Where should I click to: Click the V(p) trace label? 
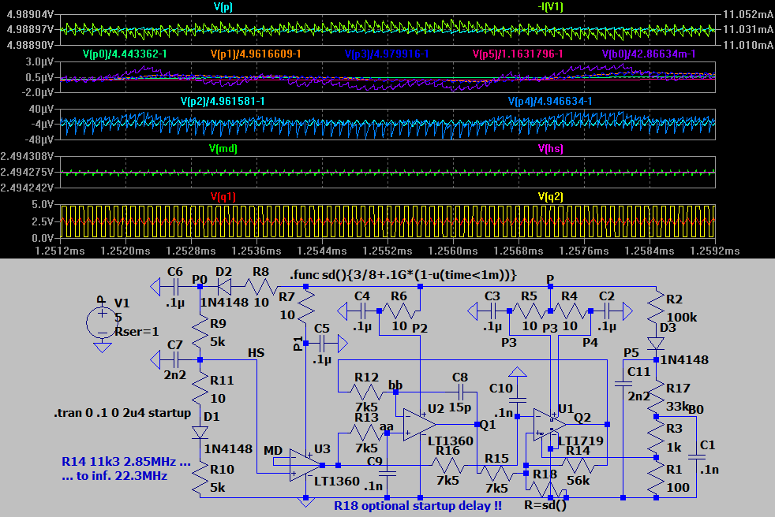[x=223, y=6]
